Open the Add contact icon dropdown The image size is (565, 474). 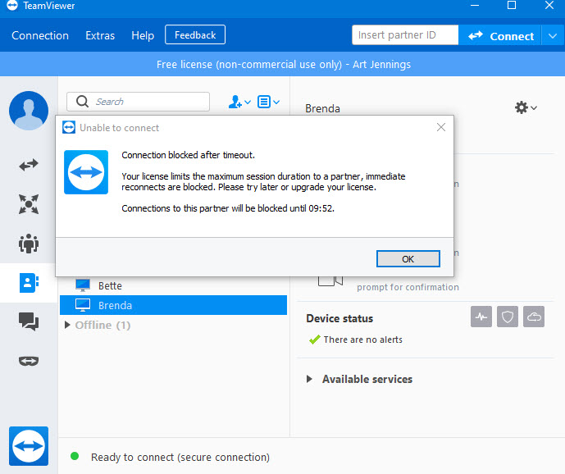(239, 102)
